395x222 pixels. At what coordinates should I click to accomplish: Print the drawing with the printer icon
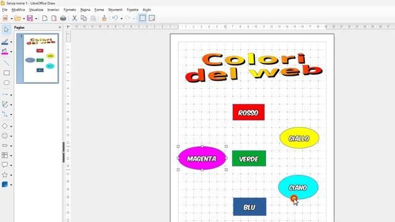point(63,18)
